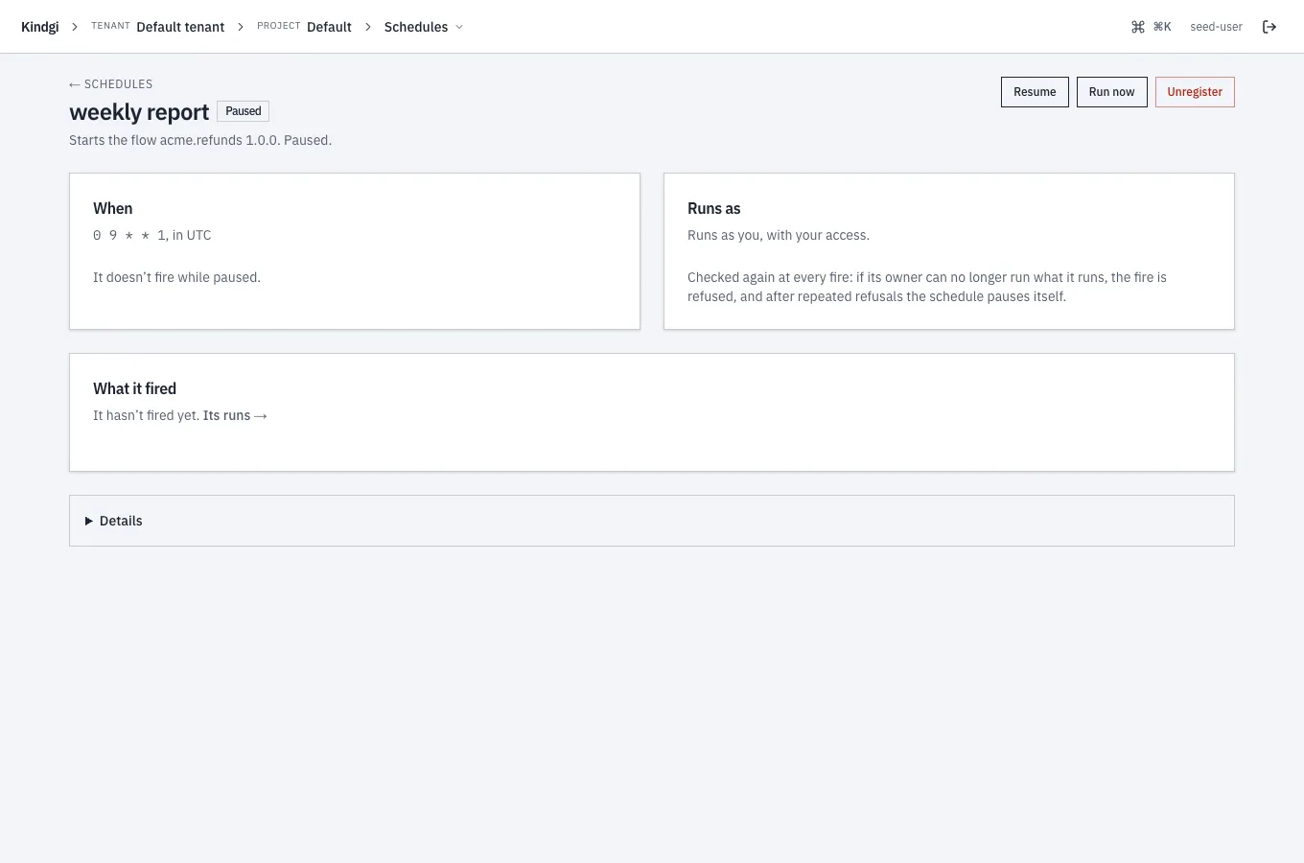Expand the Details disclosure triangle
The width and height of the screenshot is (1304, 863).
pyautogui.click(x=89, y=521)
